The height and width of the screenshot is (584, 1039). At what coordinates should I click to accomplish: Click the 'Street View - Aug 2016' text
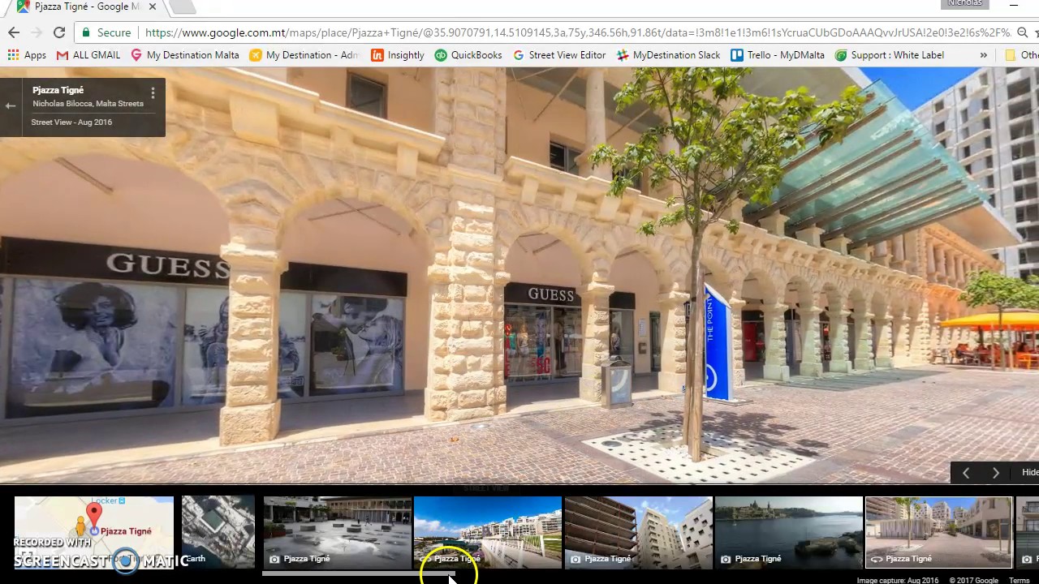coord(71,122)
